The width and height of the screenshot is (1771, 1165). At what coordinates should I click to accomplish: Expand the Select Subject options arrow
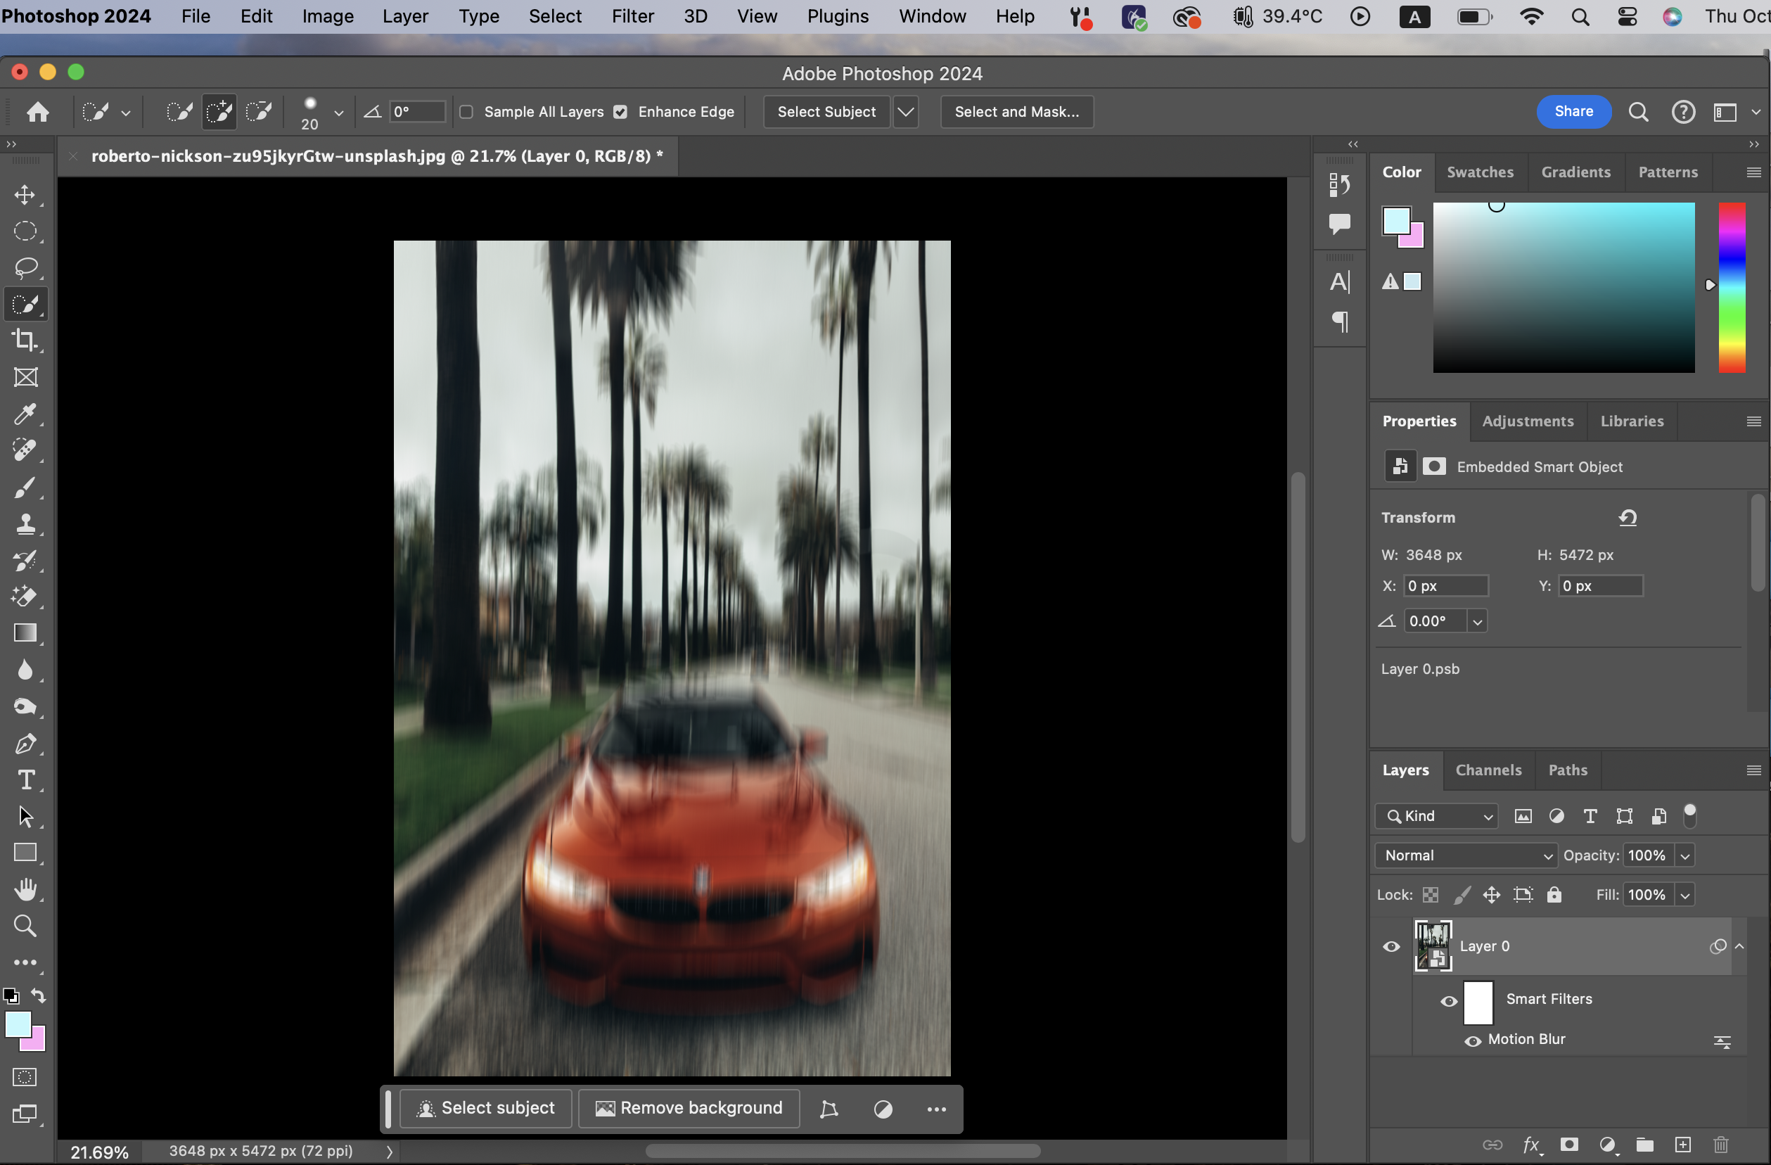[x=905, y=112]
